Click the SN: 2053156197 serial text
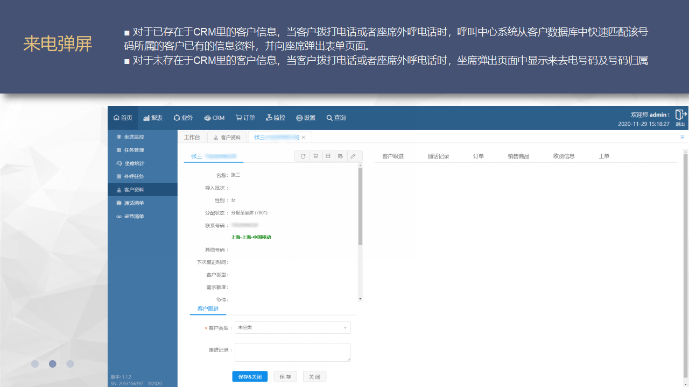Image resolution: width=689 pixels, height=387 pixels. click(127, 383)
